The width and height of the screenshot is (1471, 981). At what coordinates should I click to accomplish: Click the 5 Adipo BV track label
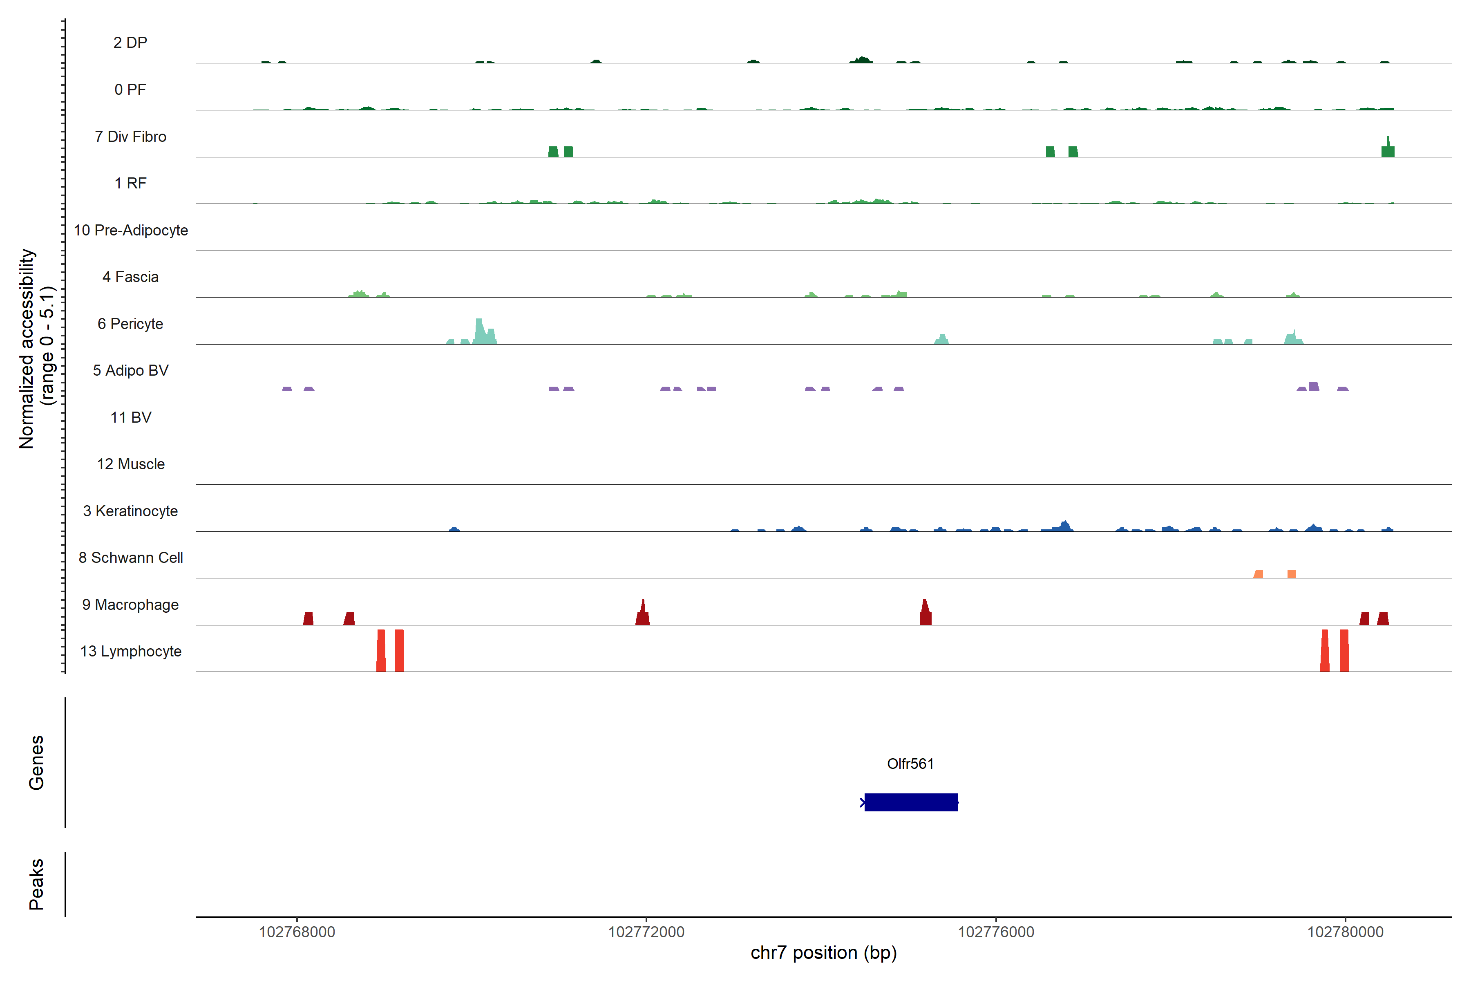coord(130,370)
